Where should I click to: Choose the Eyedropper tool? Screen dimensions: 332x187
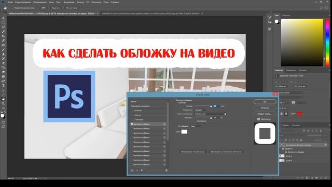[3, 41]
